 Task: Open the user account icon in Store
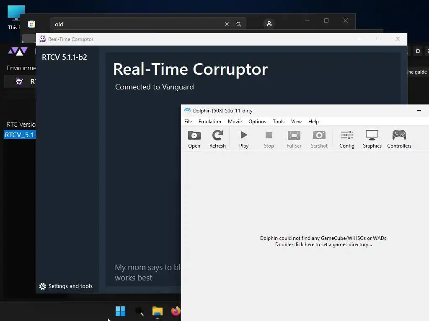269,24
